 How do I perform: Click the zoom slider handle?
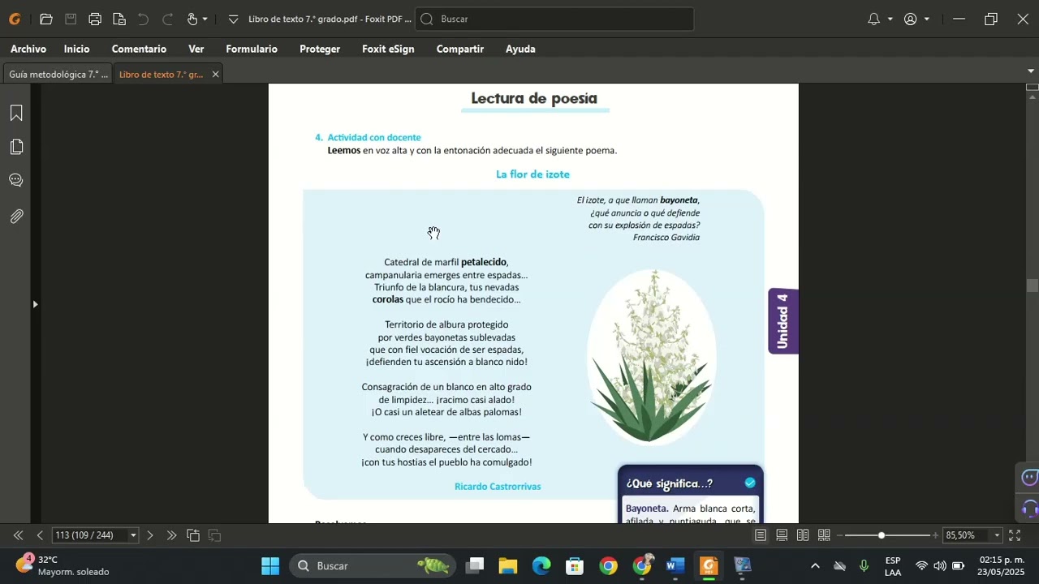pos(882,535)
